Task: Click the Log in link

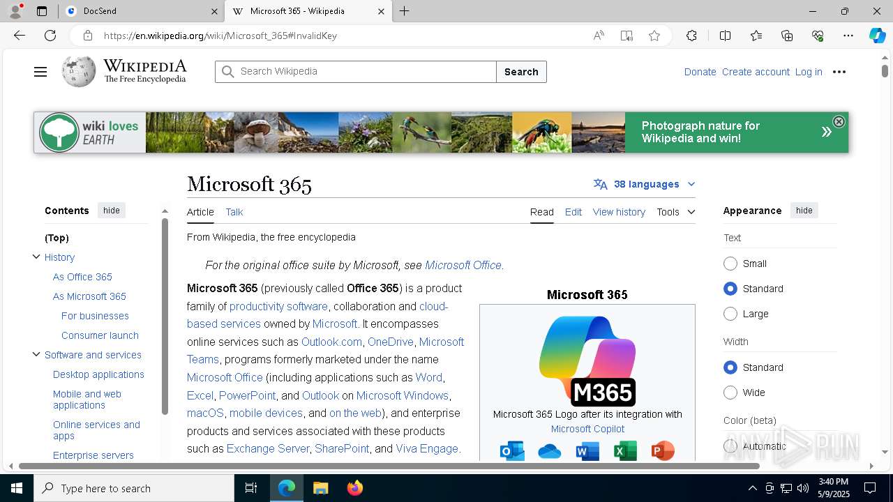Action: point(809,72)
